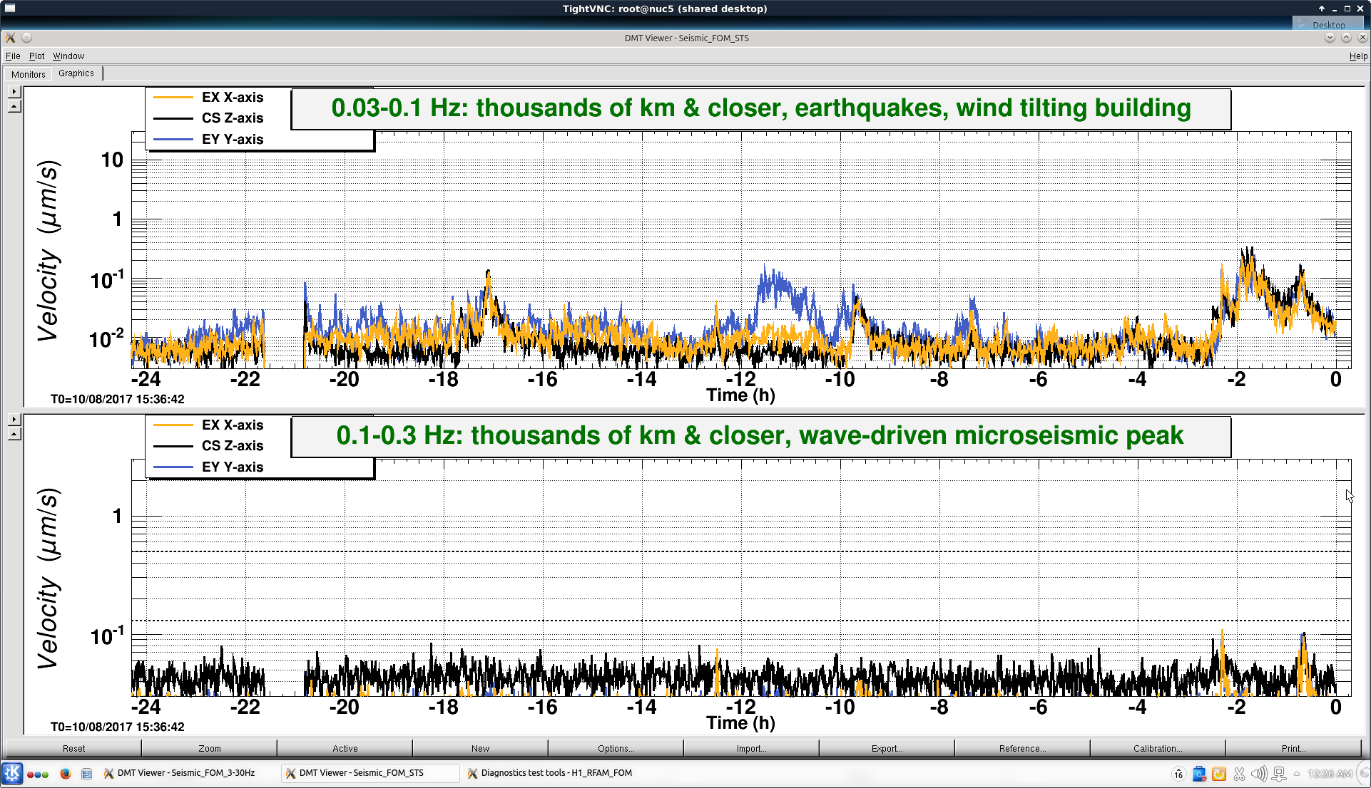Image resolution: width=1371 pixels, height=788 pixels.
Task: Click the Desktop button at top right
Action: pos(1328,24)
